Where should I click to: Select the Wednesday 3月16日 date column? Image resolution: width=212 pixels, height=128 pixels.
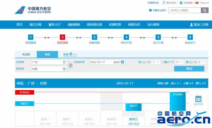[89, 118]
